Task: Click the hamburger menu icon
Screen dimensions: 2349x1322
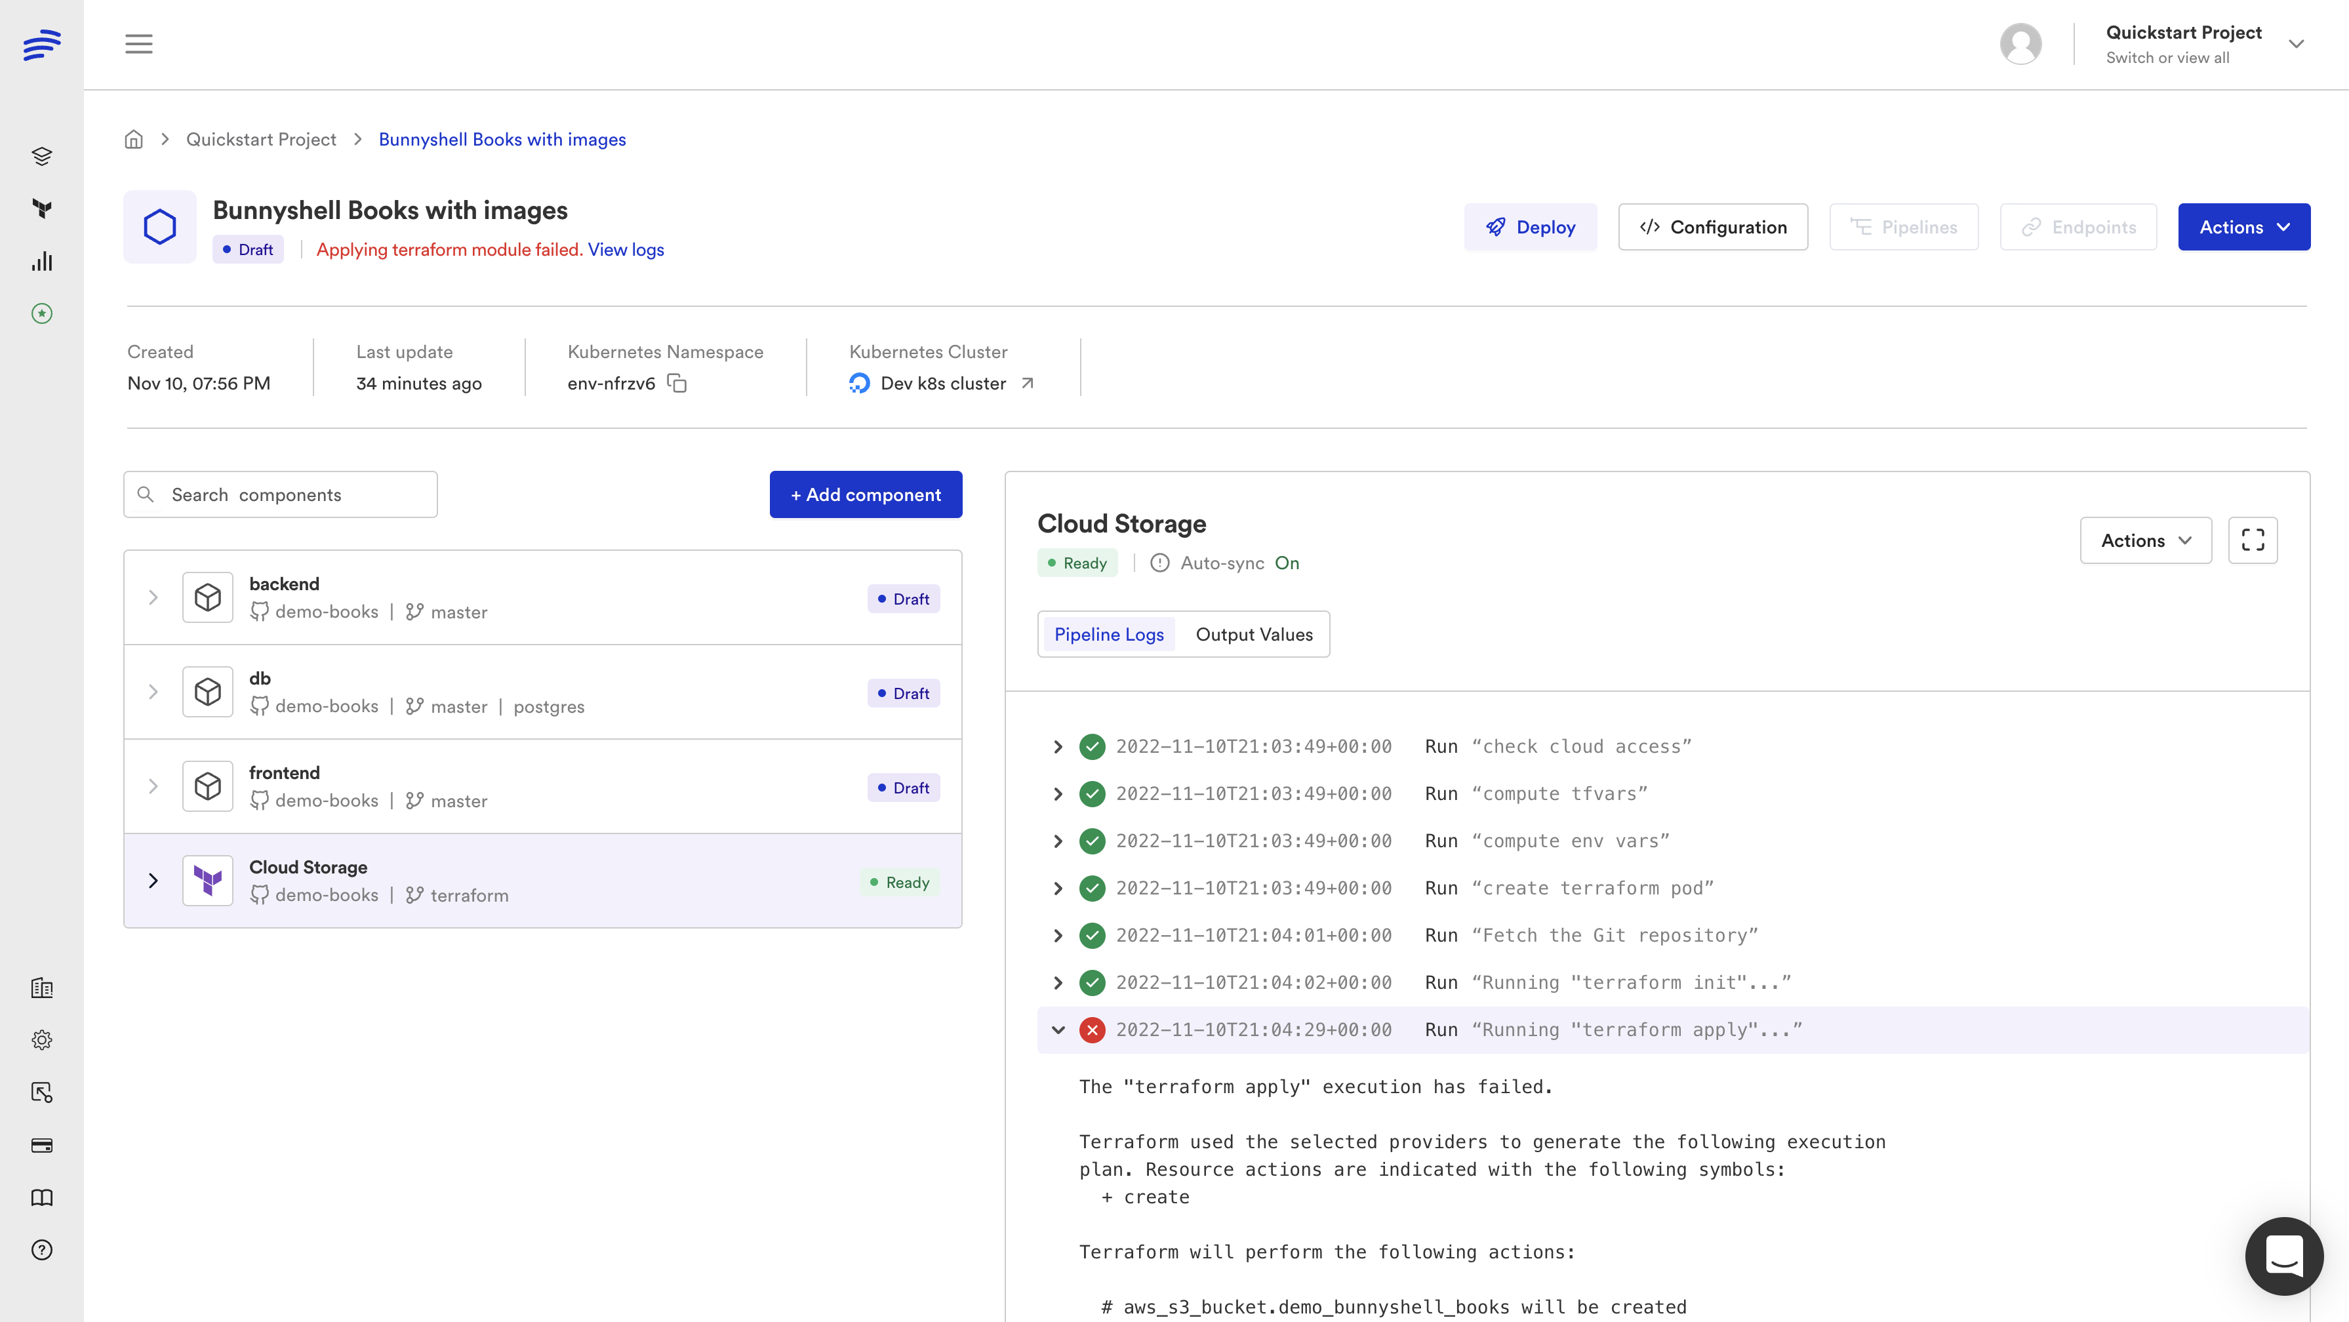Action: tap(138, 44)
